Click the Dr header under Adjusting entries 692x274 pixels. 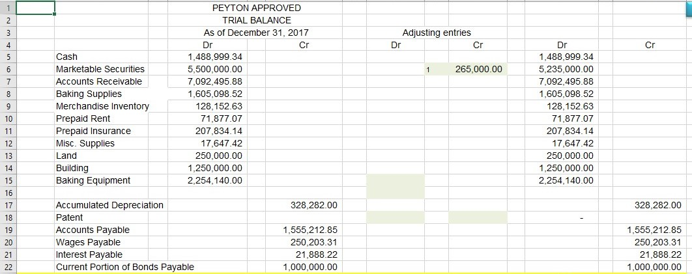[396, 45]
